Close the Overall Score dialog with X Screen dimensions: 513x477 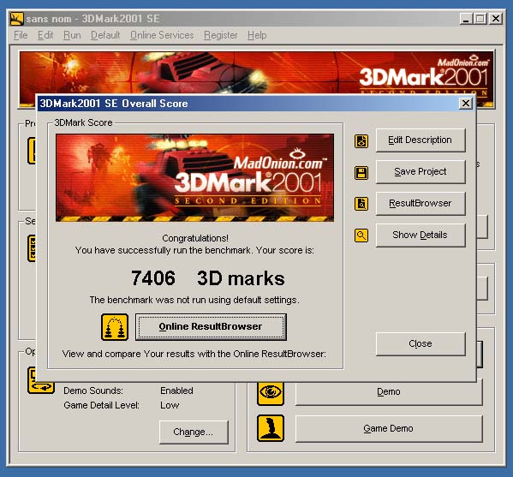pos(466,104)
